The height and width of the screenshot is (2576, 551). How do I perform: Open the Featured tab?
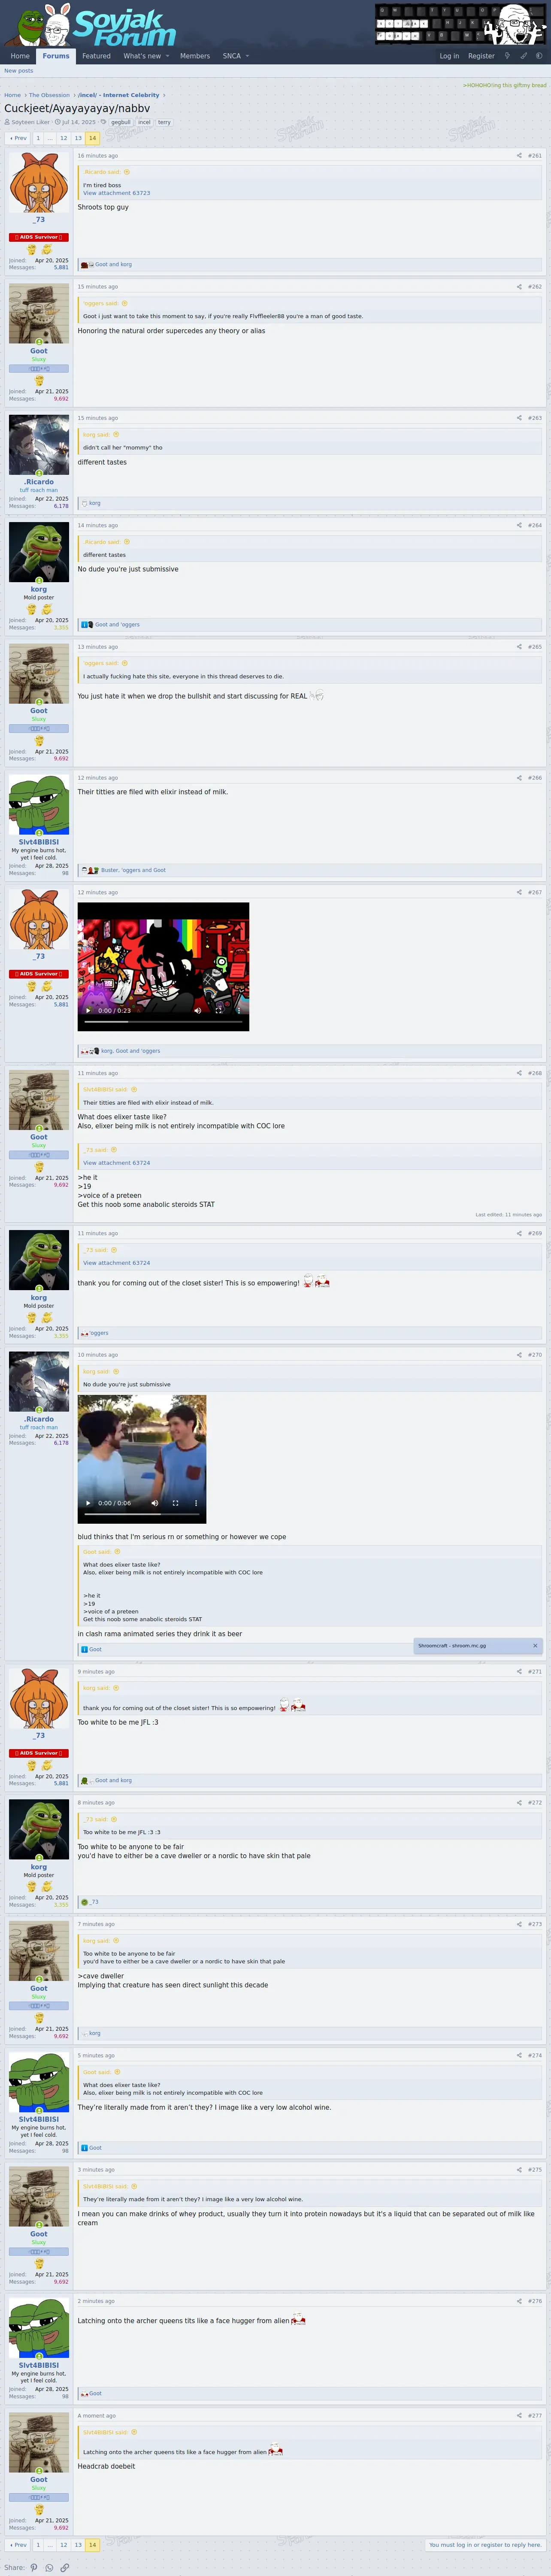(x=96, y=56)
